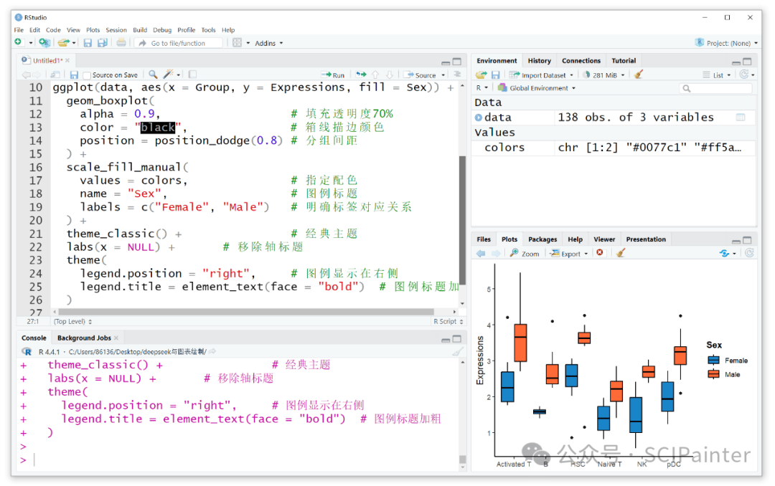Open the R Script file type dropdown

point(448,321)
